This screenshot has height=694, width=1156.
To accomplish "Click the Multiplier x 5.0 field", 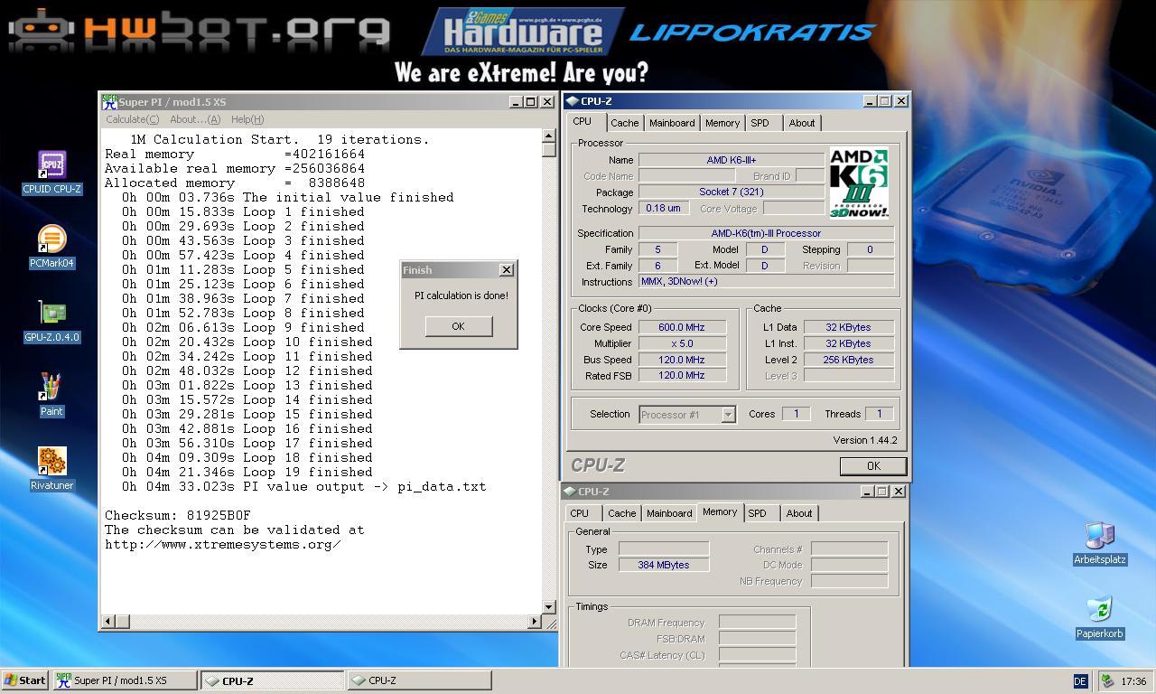I will coord(682,343).
